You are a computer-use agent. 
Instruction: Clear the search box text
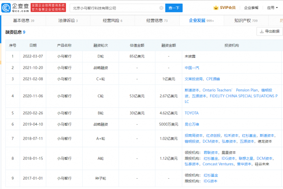click(161, 8)
